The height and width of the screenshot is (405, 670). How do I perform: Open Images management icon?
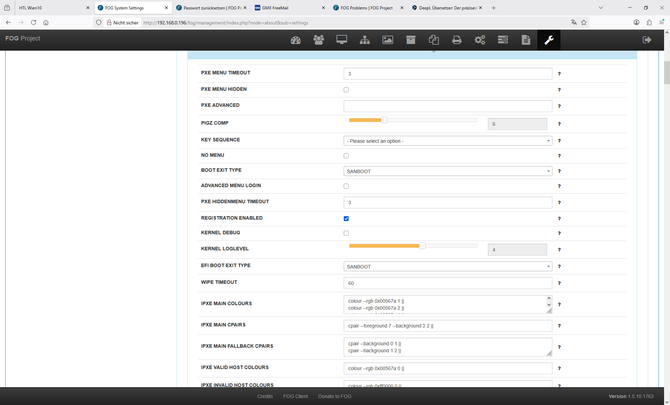coord(388,40)
